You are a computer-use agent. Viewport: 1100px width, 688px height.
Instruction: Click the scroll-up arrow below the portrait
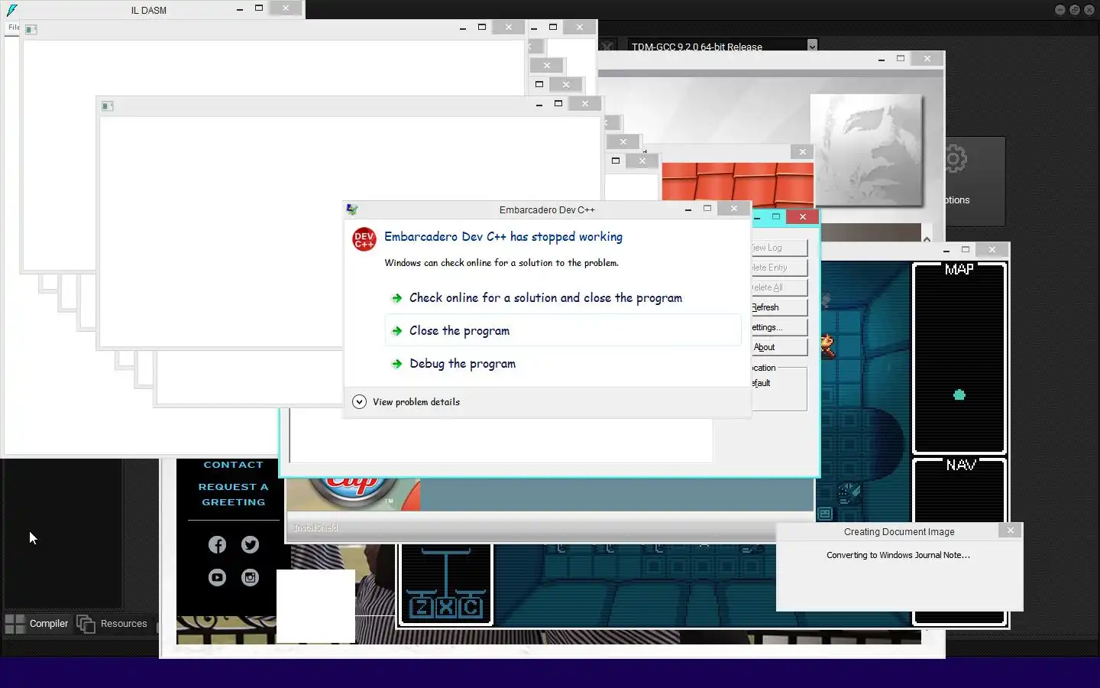(x=927, y=239)
